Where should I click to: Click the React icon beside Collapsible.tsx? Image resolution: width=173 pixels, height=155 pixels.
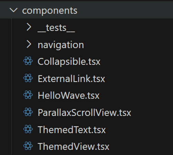[x=28, y=61]
